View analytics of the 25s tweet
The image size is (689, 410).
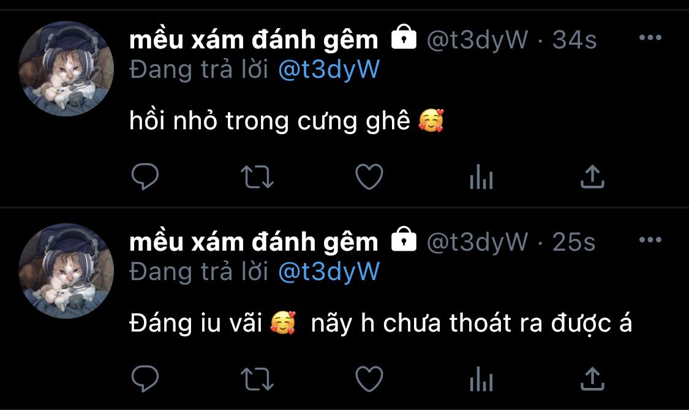pyautogui.click(x=481, y=379)
